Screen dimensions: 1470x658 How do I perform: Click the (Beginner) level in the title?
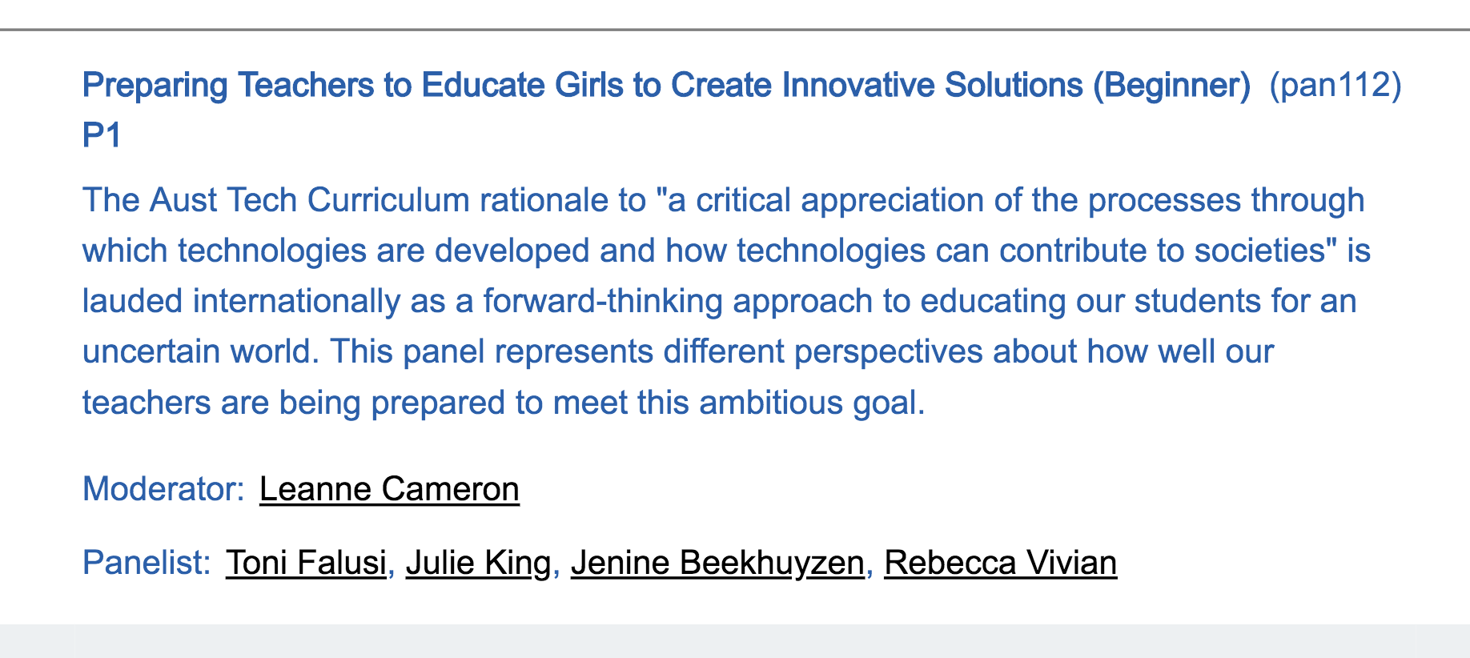(x=1171, y=85)
